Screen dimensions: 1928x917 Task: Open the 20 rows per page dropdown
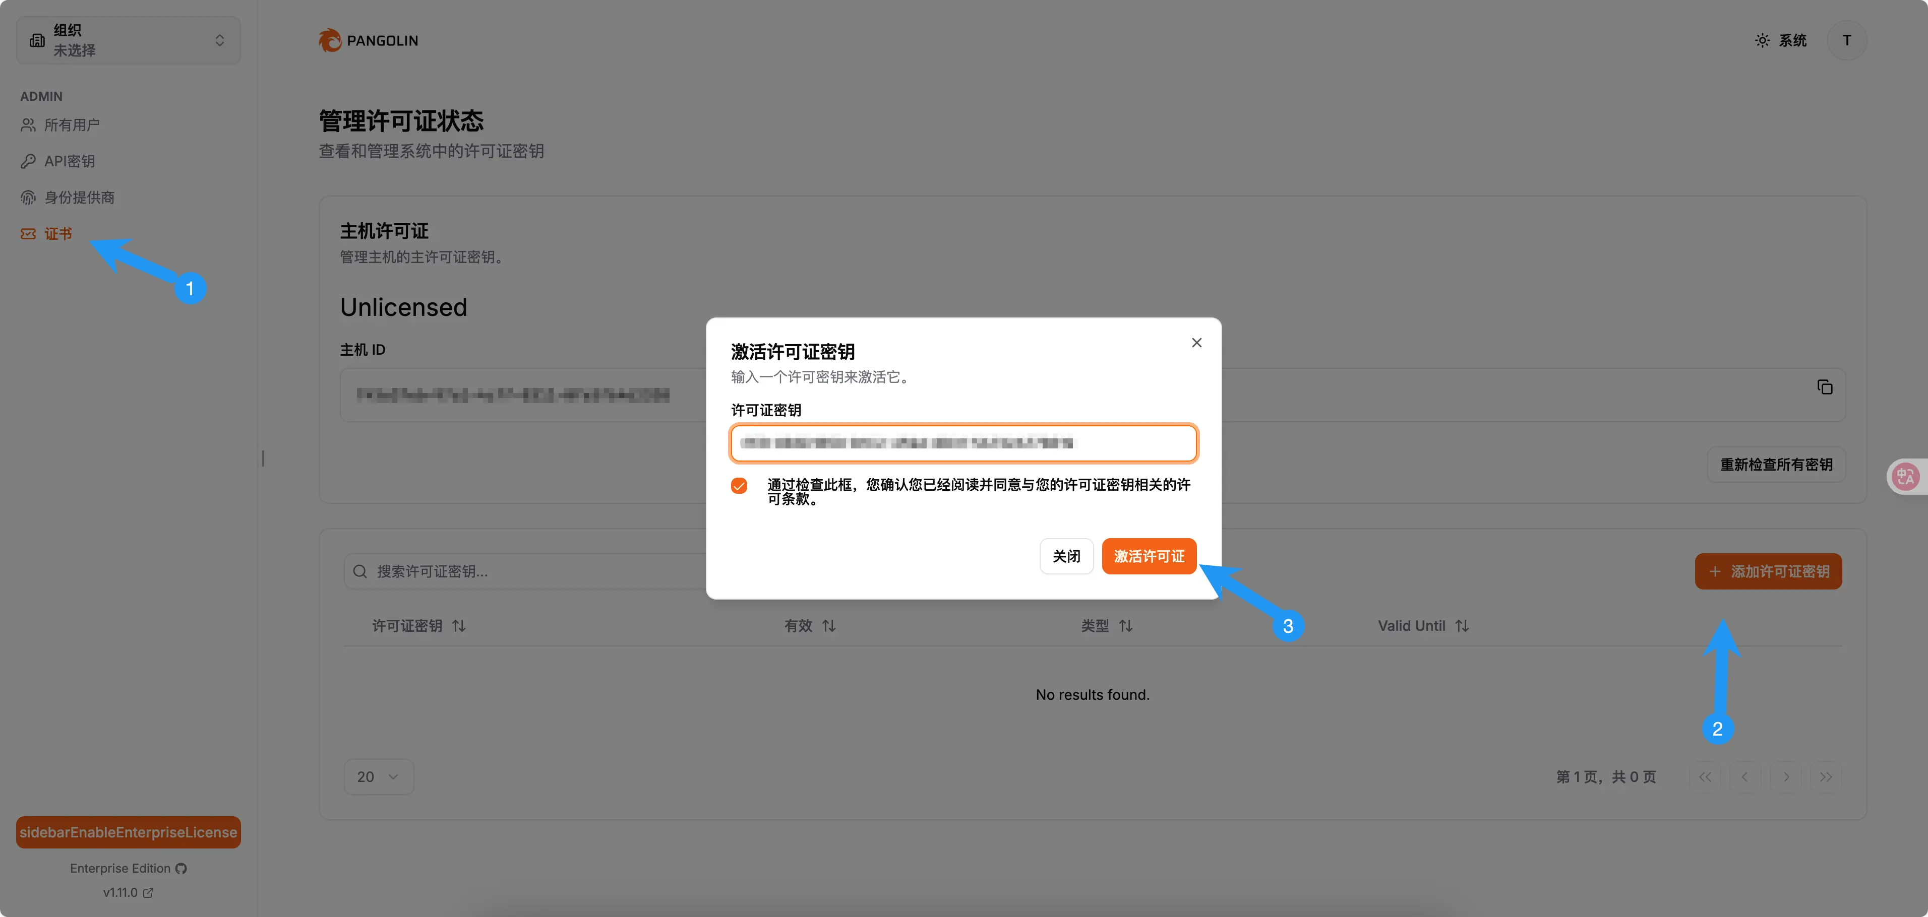click(x=378, y=776)
